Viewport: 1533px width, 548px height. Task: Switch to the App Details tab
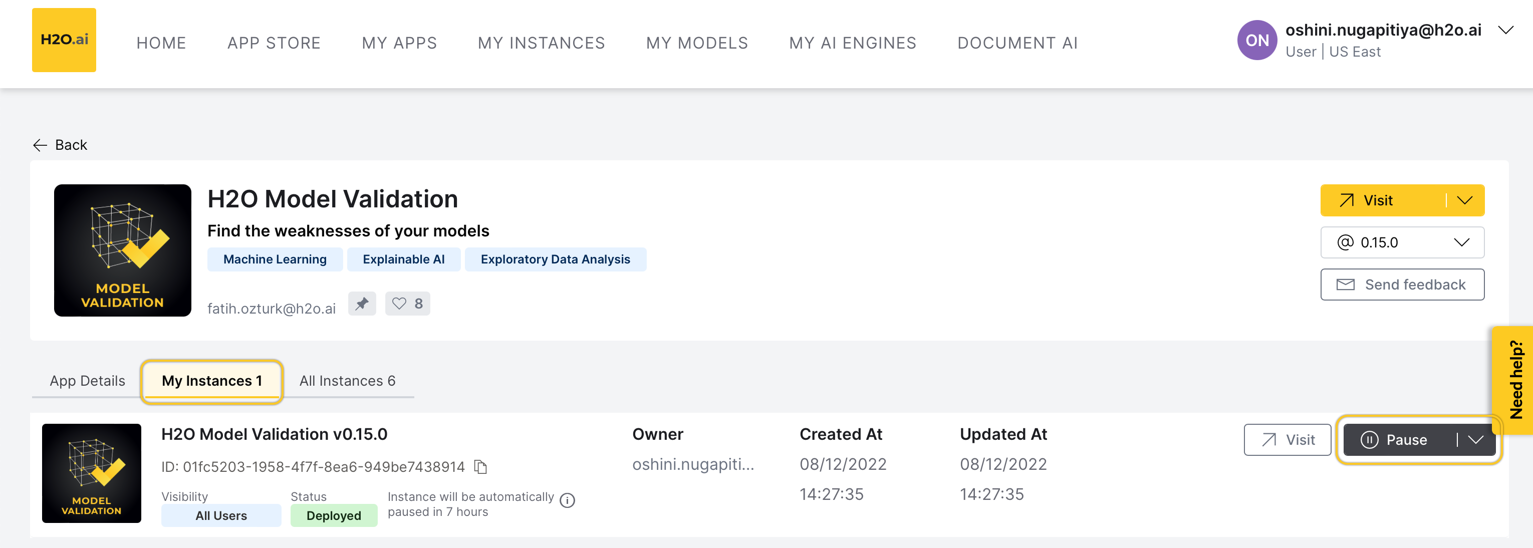coord(88,381)
